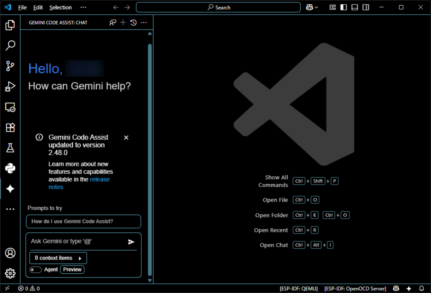Viewport: 431px width, 293px height.
Task: Toggle the bottom panel visibility
Action: click(x=355, y=7)
